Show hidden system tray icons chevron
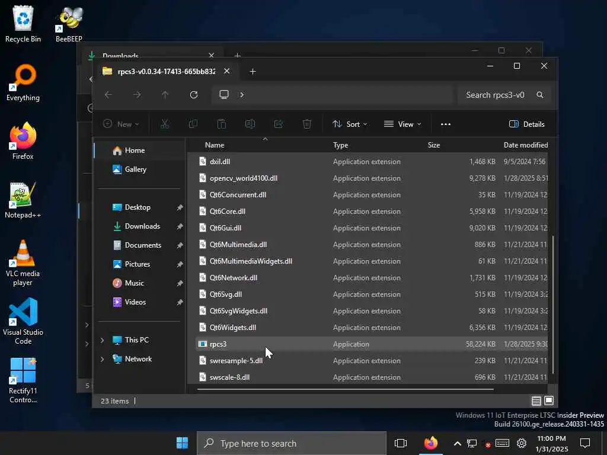Viewport: 607px width, 455px height. (457, 443)
